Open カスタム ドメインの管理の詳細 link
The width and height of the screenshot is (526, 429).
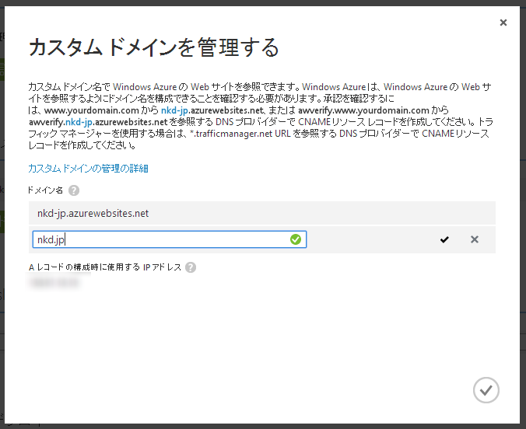pyautogui.click(x=88, y=168)
